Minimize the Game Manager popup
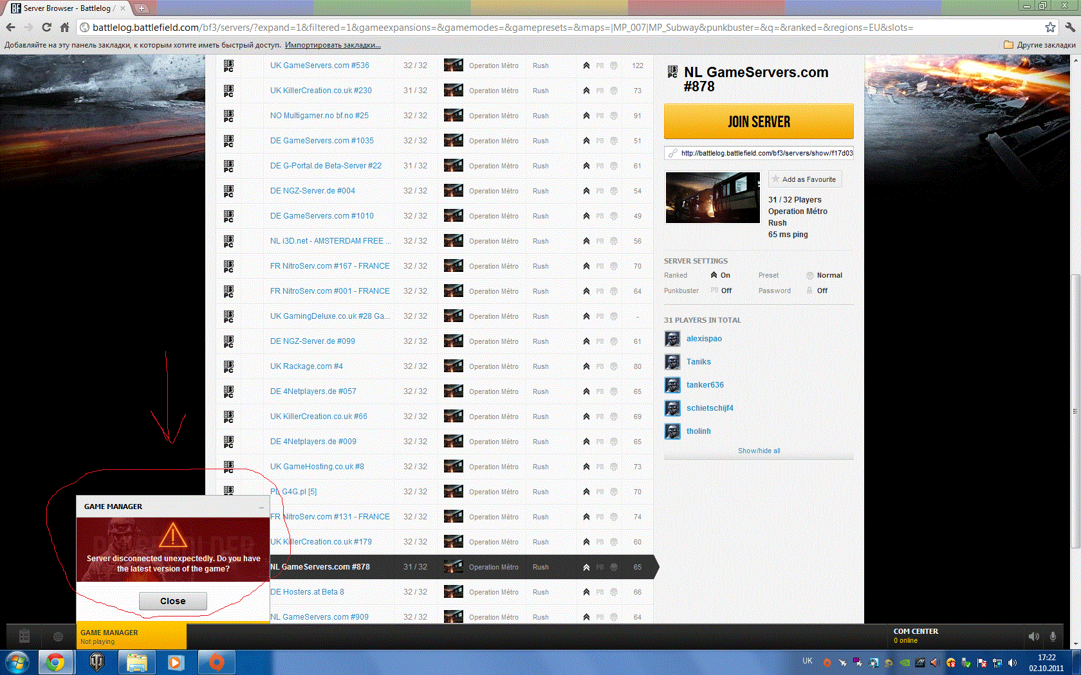Image resolution: width=1081 pixels, height=675 pixels. point(261,507)
